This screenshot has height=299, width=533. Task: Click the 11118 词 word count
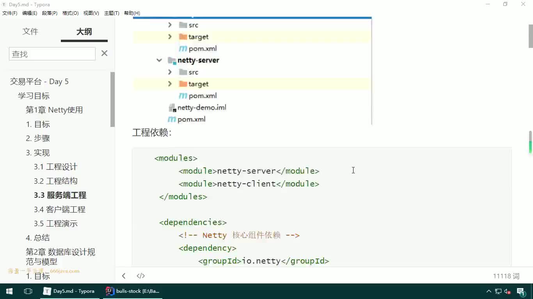506,276
